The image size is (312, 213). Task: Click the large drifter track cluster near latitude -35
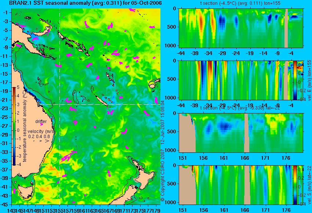(x=69, y=156)
